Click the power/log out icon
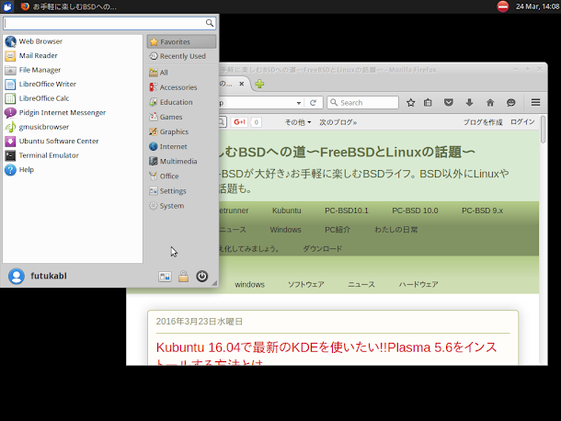This screenshot has height=421, width=561. tap(201, 276)
